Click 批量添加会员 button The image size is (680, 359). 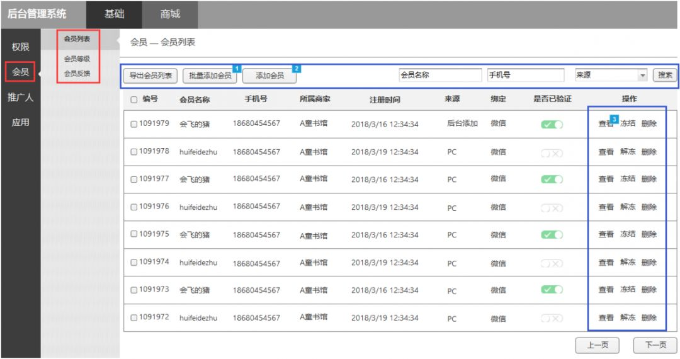(x=210, y=76)
